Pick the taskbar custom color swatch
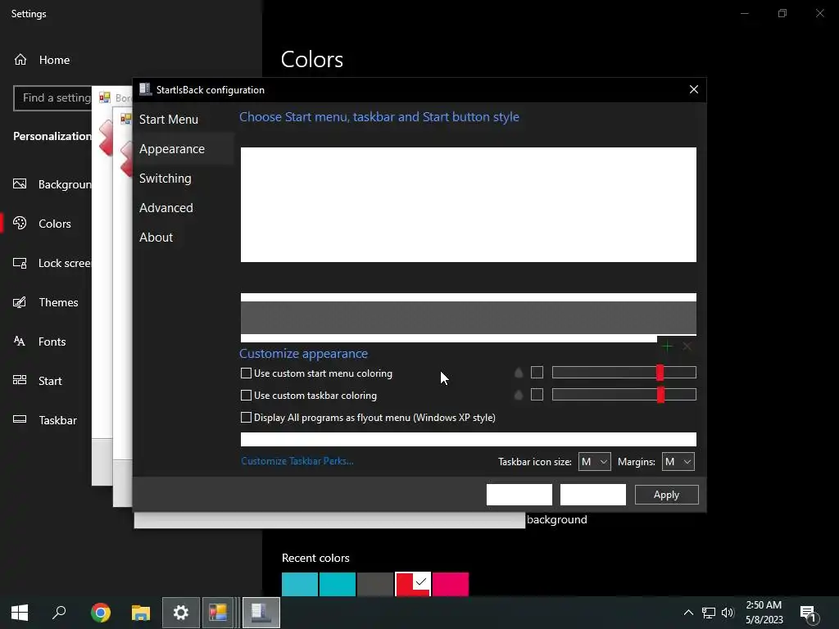 [537, 395]
